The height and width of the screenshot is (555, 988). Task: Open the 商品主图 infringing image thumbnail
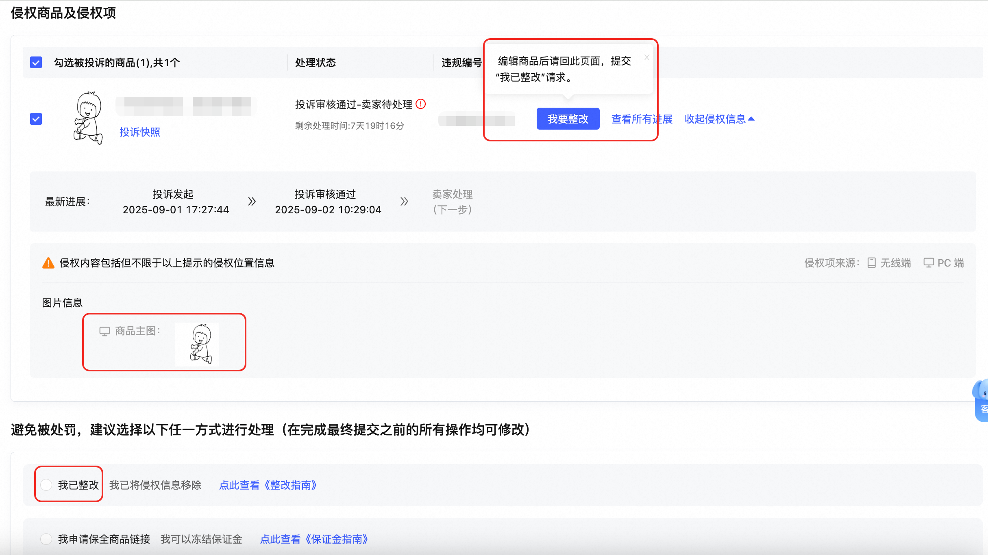click(198, 344)
